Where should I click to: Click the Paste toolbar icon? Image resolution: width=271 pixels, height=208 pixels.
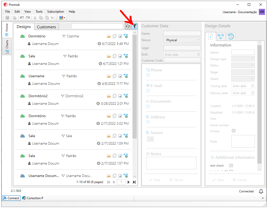[x=47, y=18]
